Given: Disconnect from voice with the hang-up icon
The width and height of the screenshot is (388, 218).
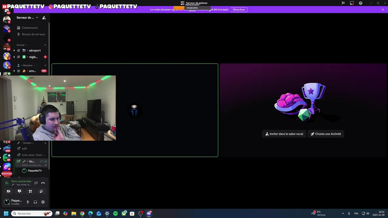Looking at the screenshot, I should [43, 183].
